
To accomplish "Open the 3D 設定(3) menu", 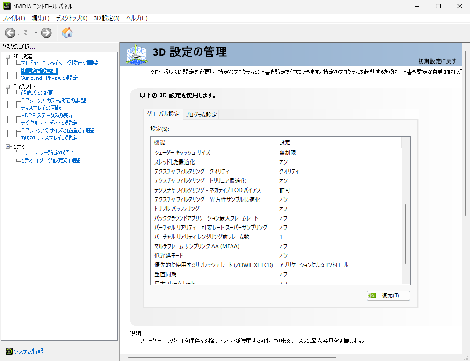I will pyautogui.click(x=107, y=18).
